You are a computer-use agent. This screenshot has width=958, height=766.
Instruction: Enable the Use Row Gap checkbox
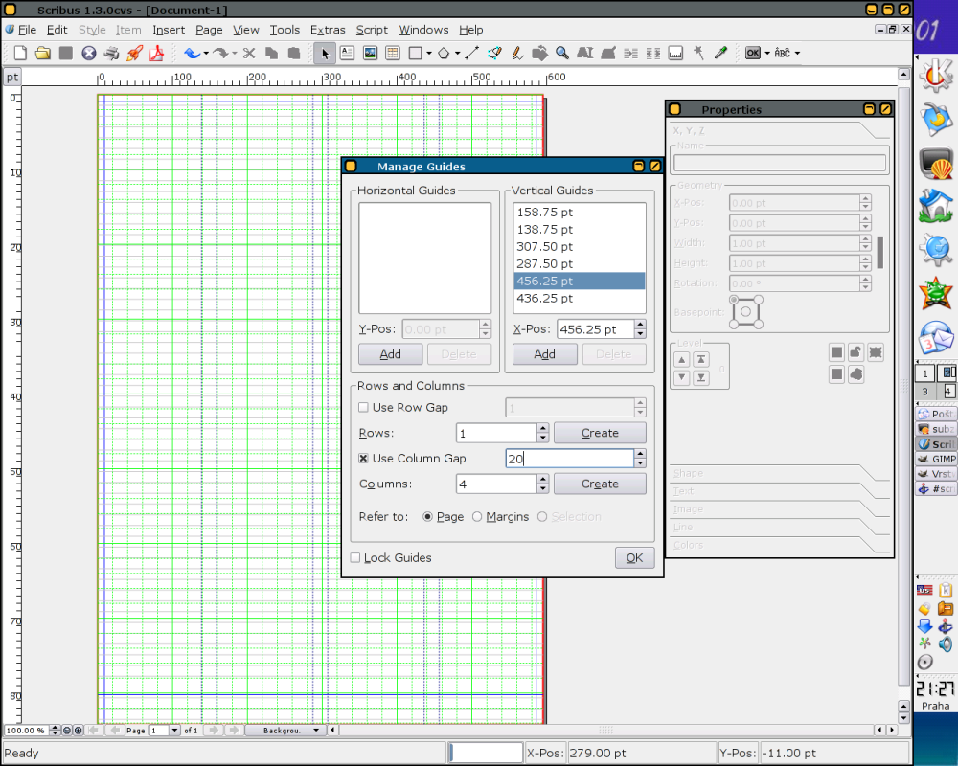pyautogui.click(x=363, y=408)
